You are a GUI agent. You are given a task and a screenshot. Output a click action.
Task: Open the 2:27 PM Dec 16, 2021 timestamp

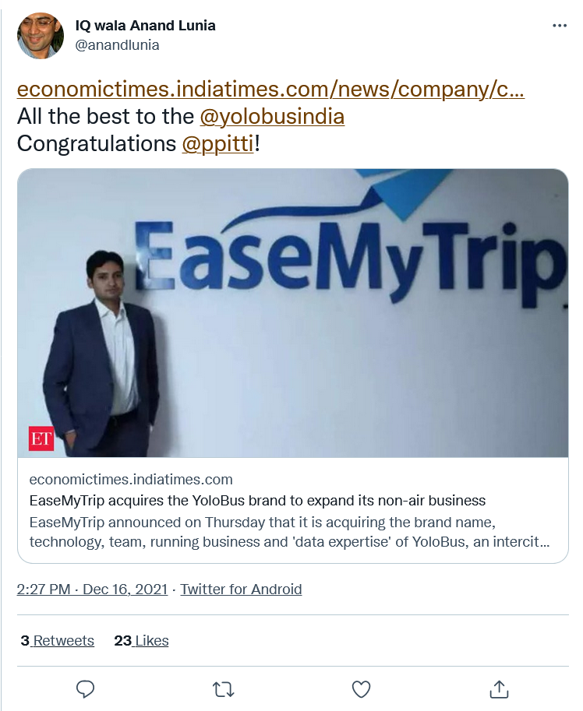tap(92, 590)
